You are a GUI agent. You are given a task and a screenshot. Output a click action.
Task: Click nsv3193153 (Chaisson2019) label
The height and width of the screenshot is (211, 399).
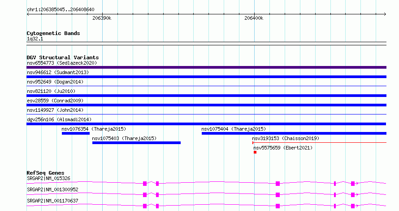[x=286, y=138]
